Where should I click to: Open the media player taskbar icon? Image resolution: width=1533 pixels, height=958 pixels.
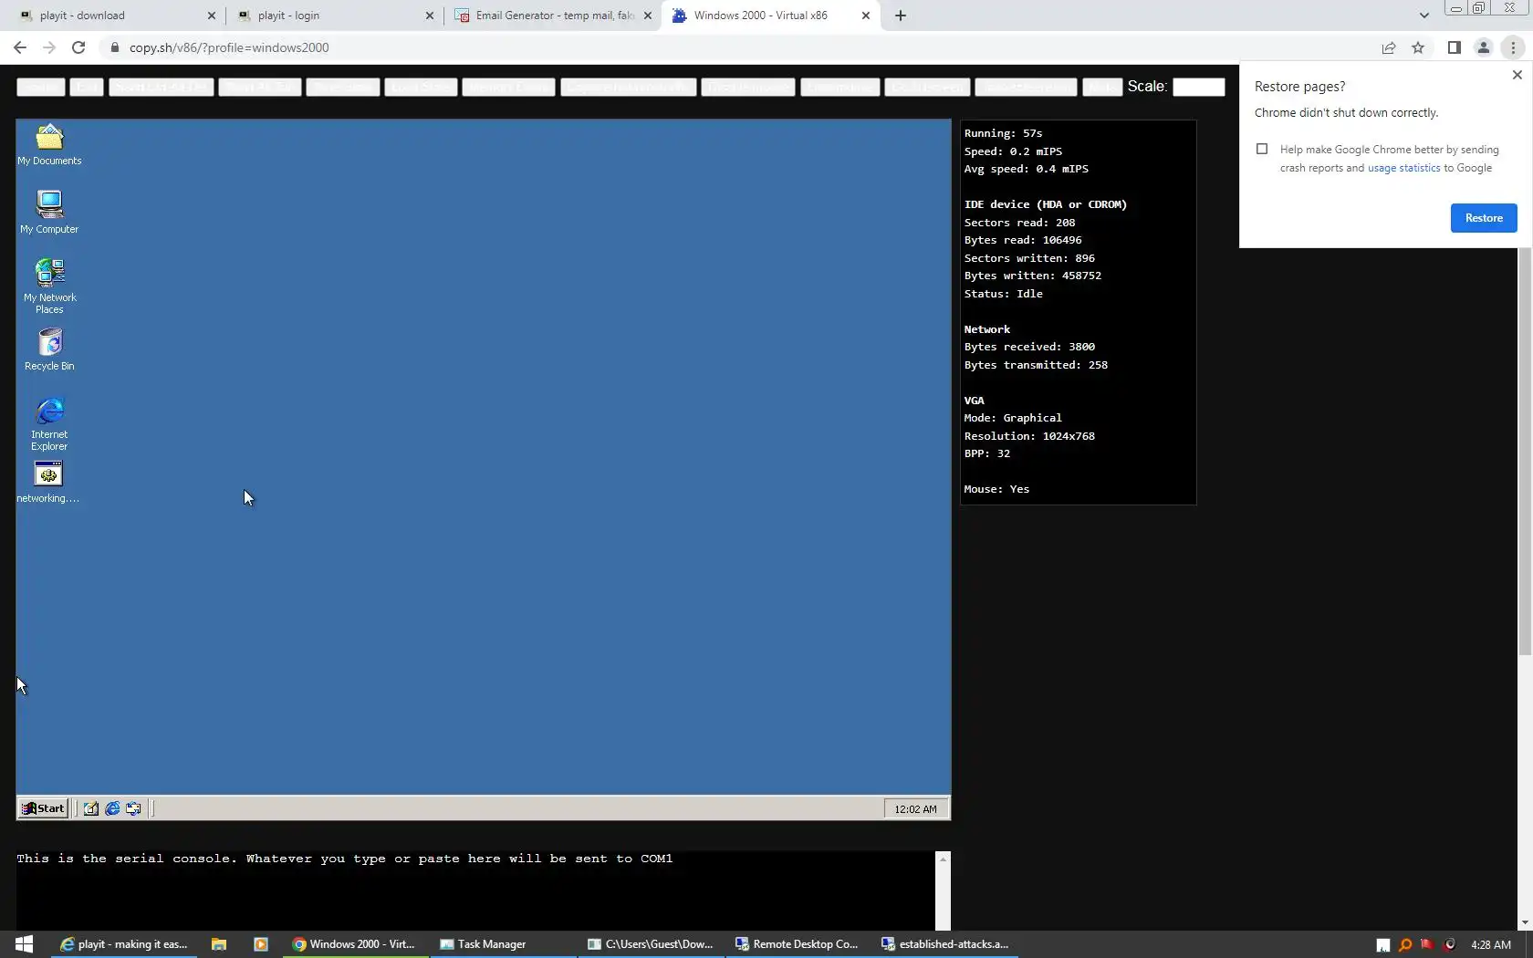click(x=261, y=944)
